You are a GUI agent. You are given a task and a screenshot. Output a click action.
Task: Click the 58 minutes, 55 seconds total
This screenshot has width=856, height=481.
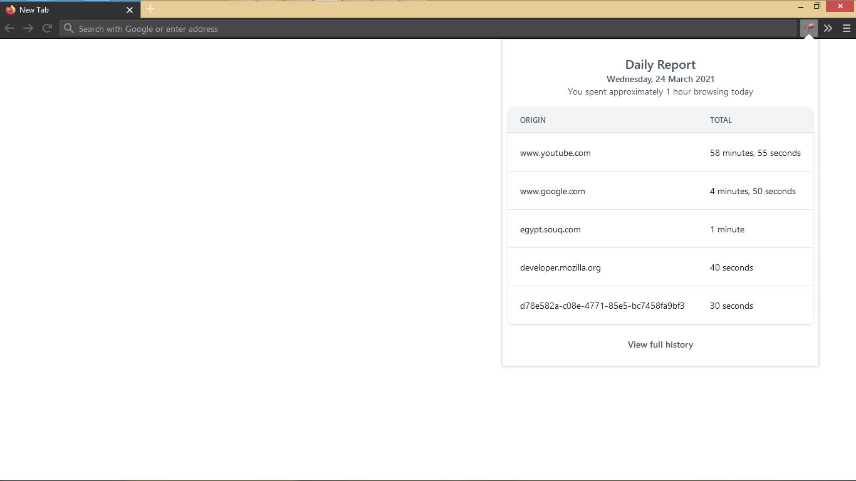click(755, 153)
